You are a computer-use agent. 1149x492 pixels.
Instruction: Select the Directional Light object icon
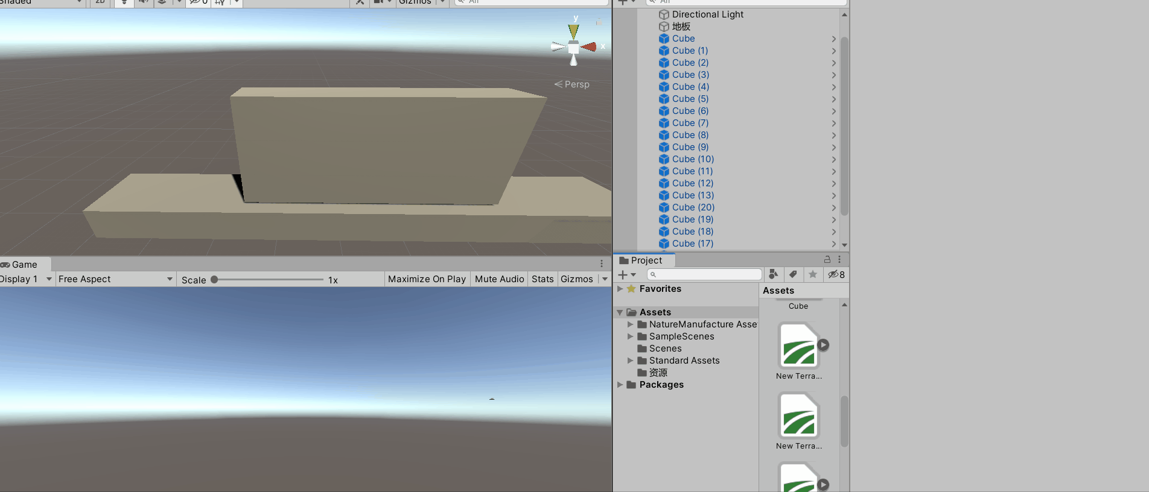pos(664,14)
